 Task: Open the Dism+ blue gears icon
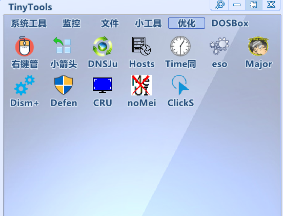click(25, 85)
